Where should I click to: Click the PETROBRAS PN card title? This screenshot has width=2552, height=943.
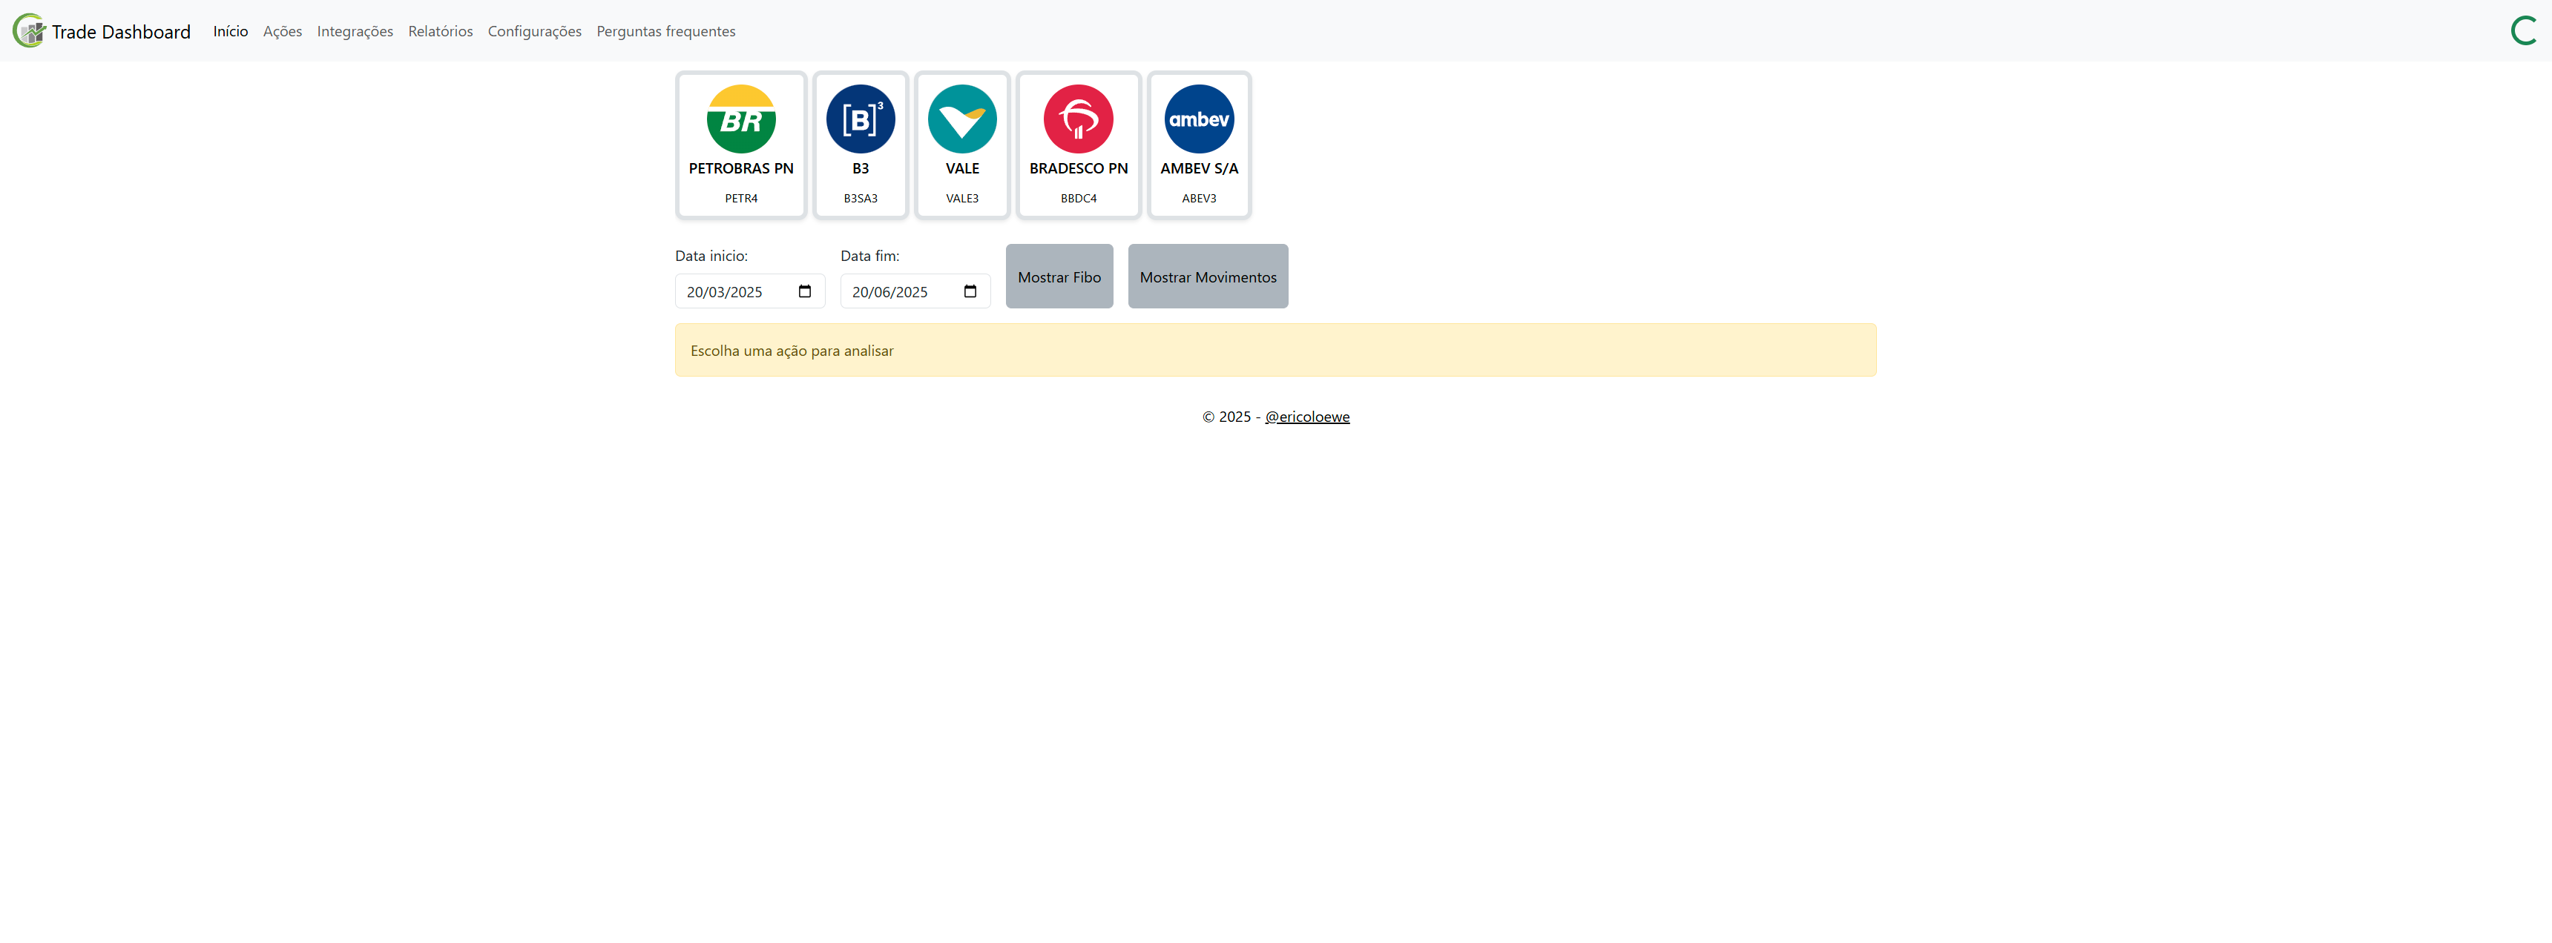pyautogui.click(x=741, y=168)
